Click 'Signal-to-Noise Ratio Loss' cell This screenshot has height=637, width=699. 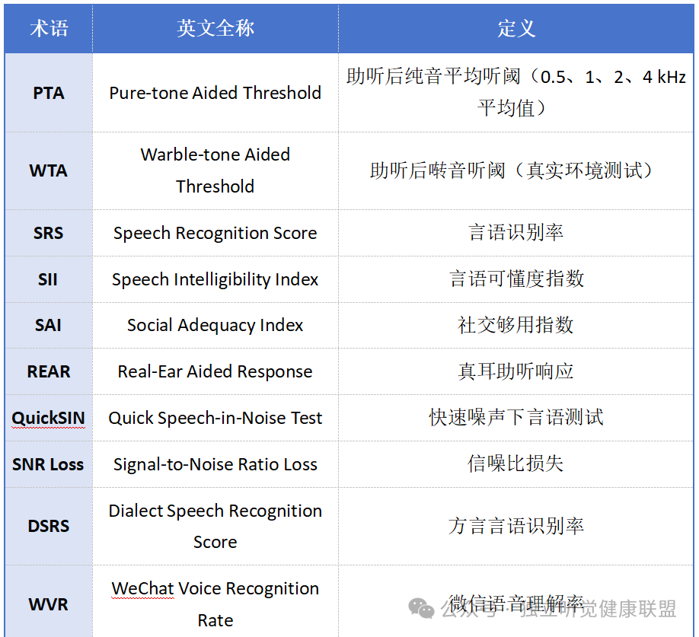click(x=215, y=464)
